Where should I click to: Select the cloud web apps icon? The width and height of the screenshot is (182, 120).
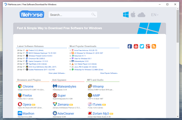[x=141, y=15]
